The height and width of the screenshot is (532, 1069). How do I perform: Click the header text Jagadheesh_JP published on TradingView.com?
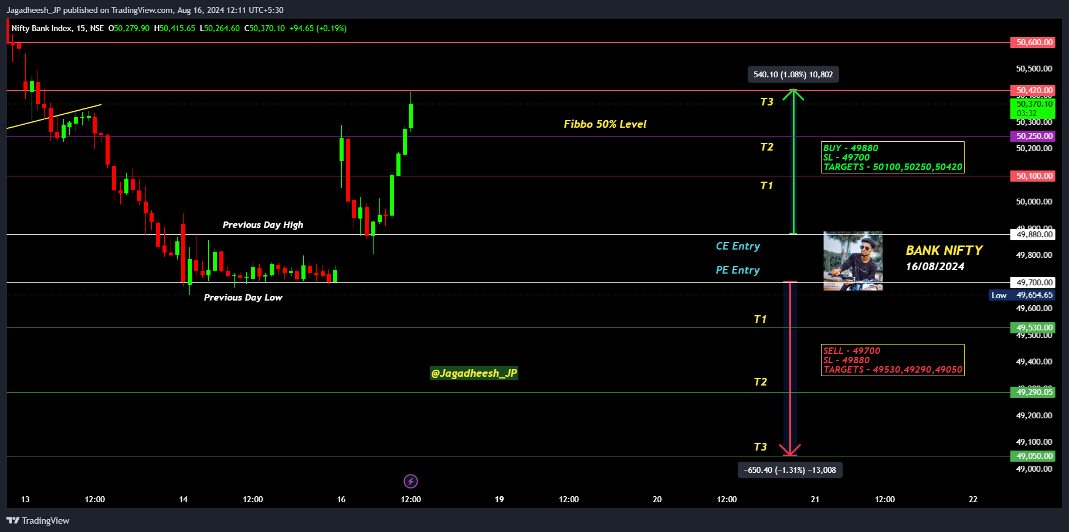145,10
